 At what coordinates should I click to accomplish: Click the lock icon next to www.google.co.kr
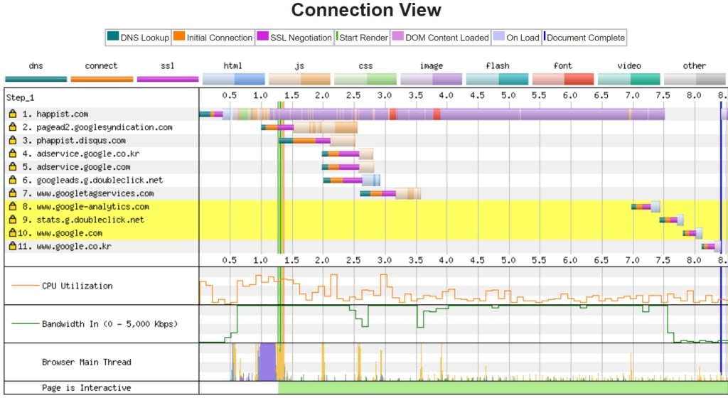pos(12,246)
